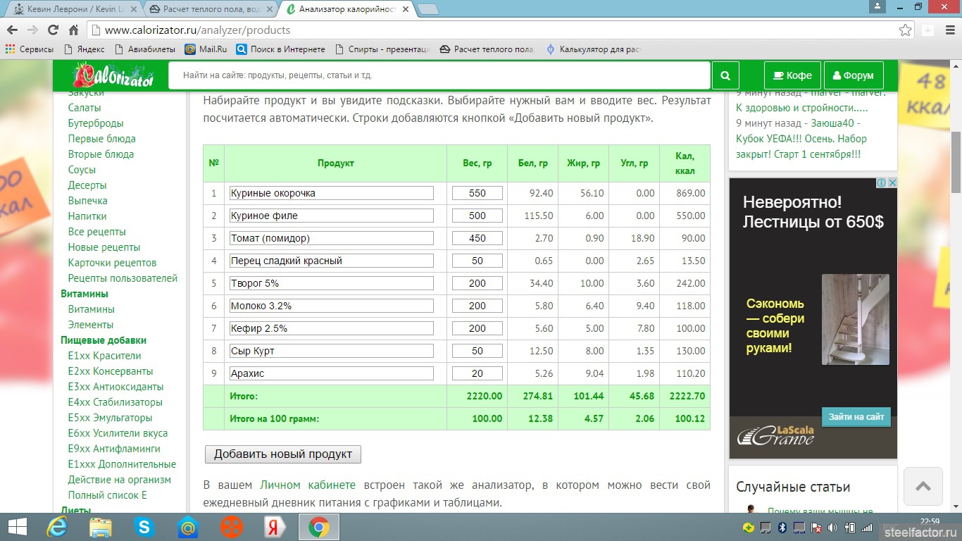Open a new browser tab
The image size is (962, 541).
(427, 9)
